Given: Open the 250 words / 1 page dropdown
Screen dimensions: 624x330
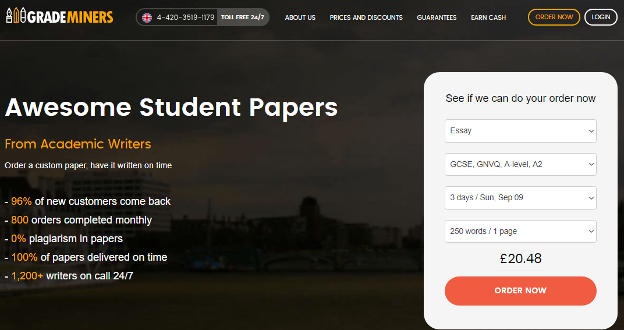Looking at the screenshot, I should click(x=520, y=231).
